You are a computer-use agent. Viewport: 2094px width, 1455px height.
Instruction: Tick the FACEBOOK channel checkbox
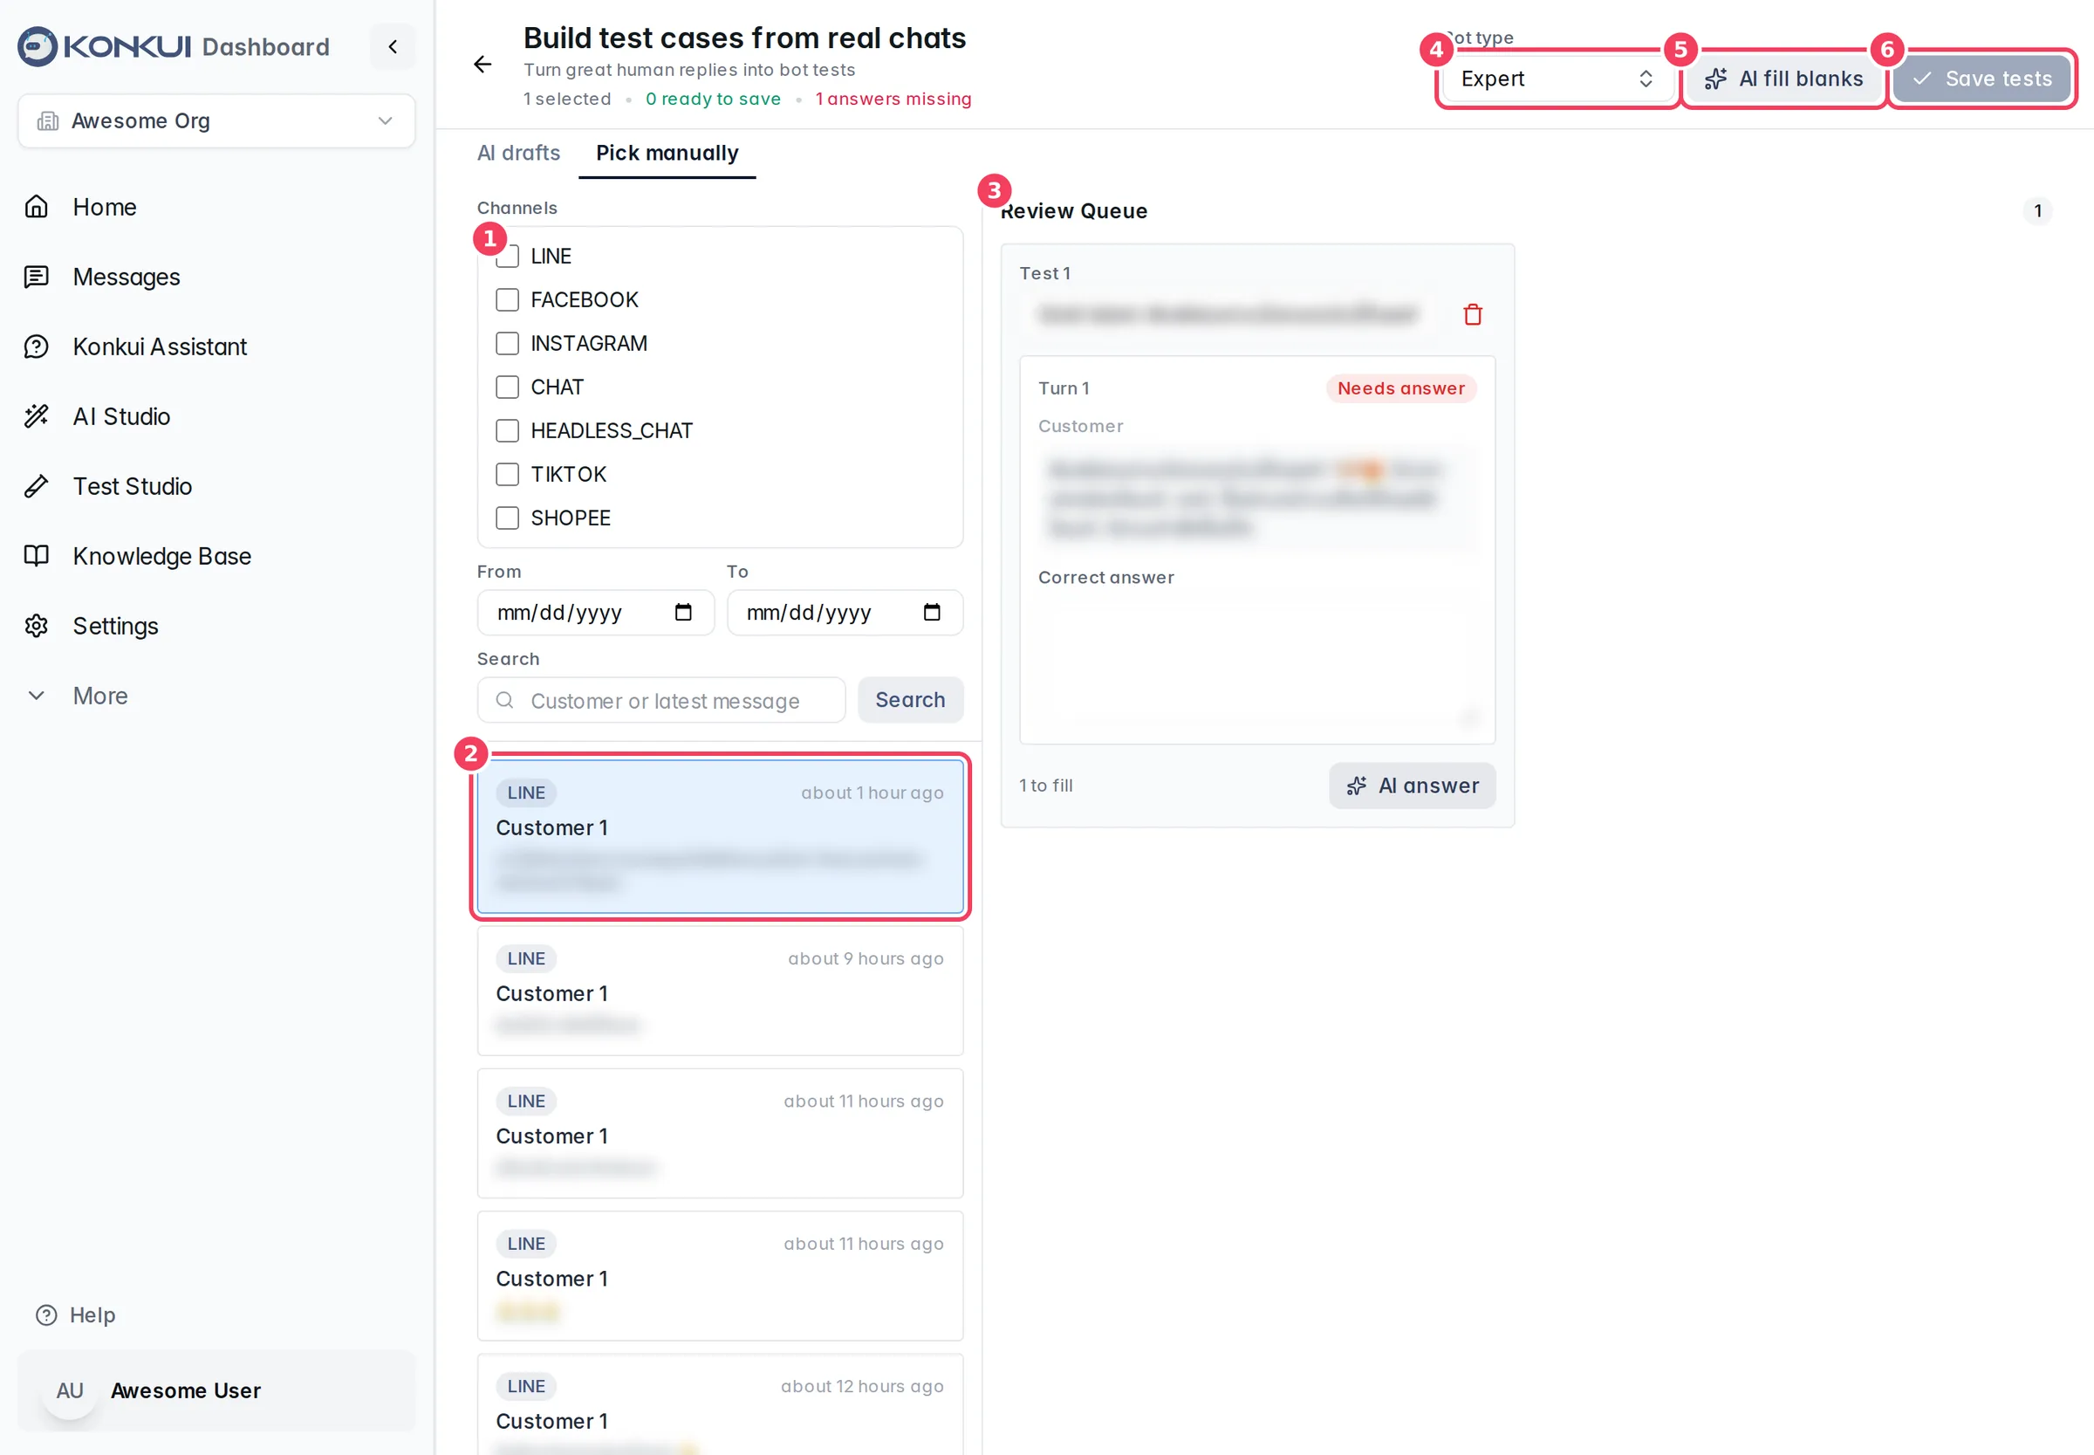click(508, 300)
